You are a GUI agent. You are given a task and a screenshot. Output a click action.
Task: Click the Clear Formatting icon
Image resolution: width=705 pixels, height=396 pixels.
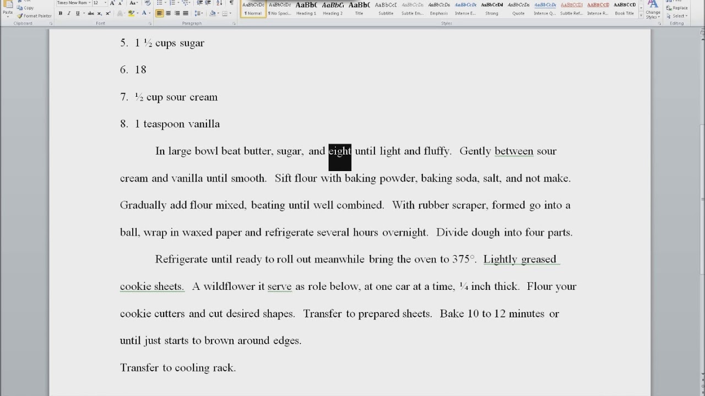point(147,3)
